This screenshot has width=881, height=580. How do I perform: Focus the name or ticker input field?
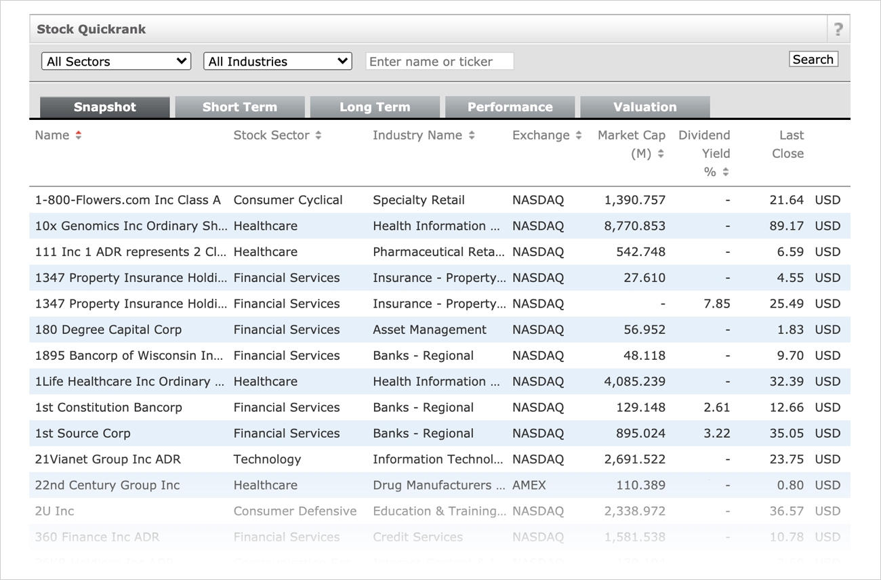tap(440, 61)
